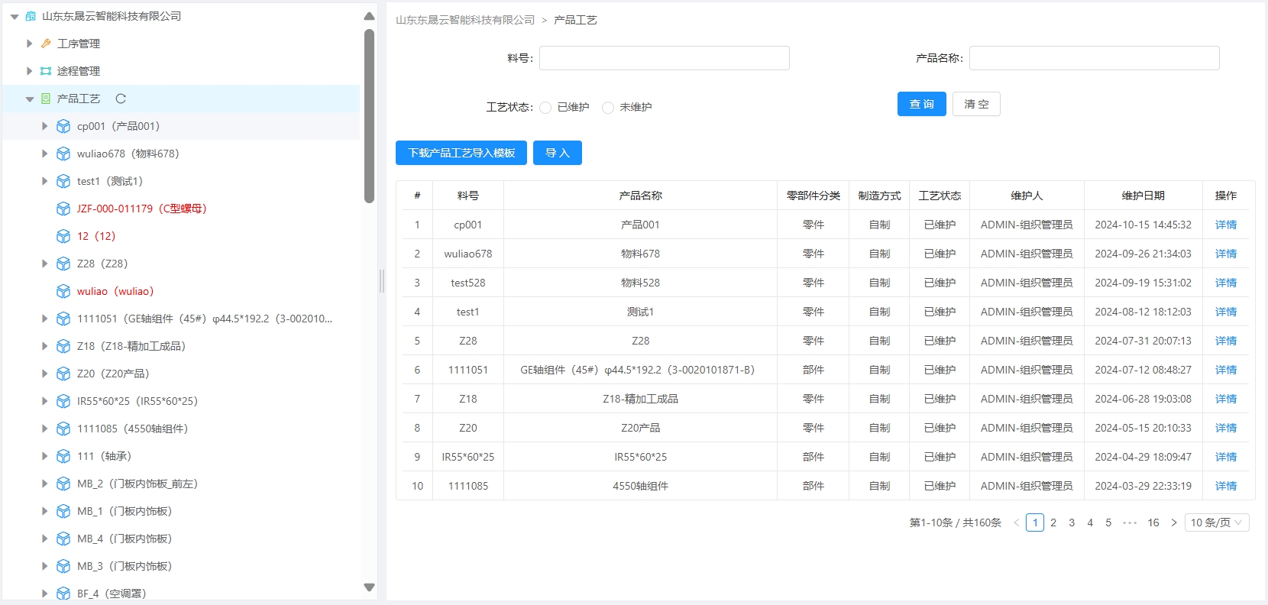The width and height of the screenshot is (1268, 605).
Task: Click the route icon beside 途程管理
Action: (46, 71)
